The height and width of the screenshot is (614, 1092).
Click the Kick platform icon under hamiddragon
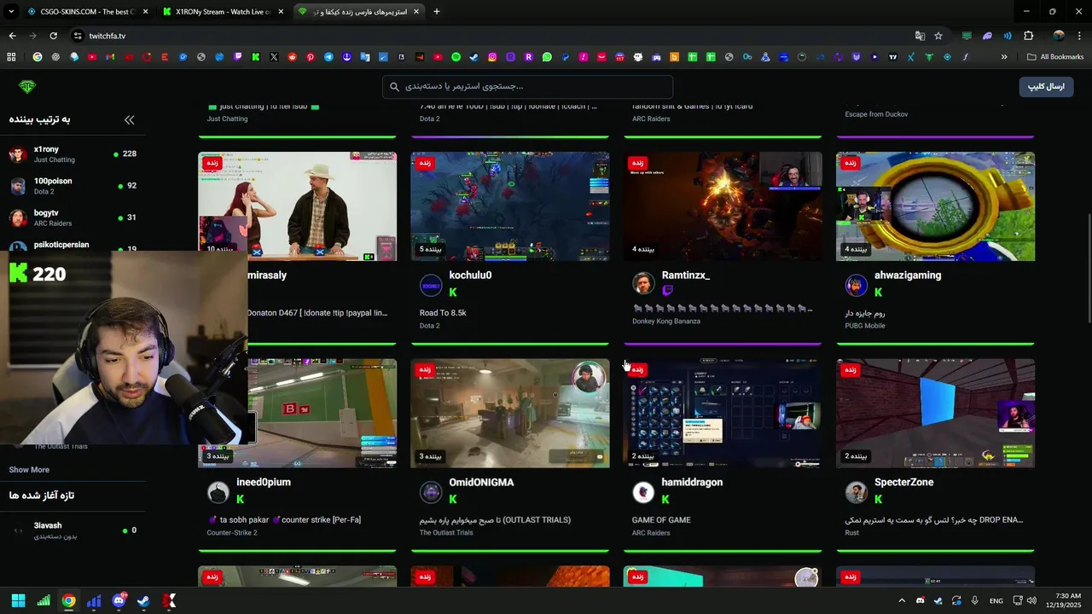coord(665,499)
